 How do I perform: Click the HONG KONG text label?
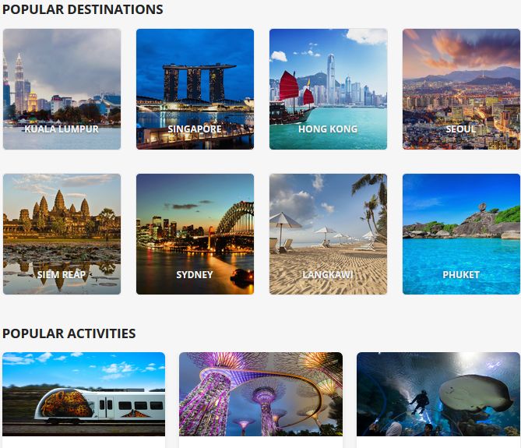click(x=328, y=129)
